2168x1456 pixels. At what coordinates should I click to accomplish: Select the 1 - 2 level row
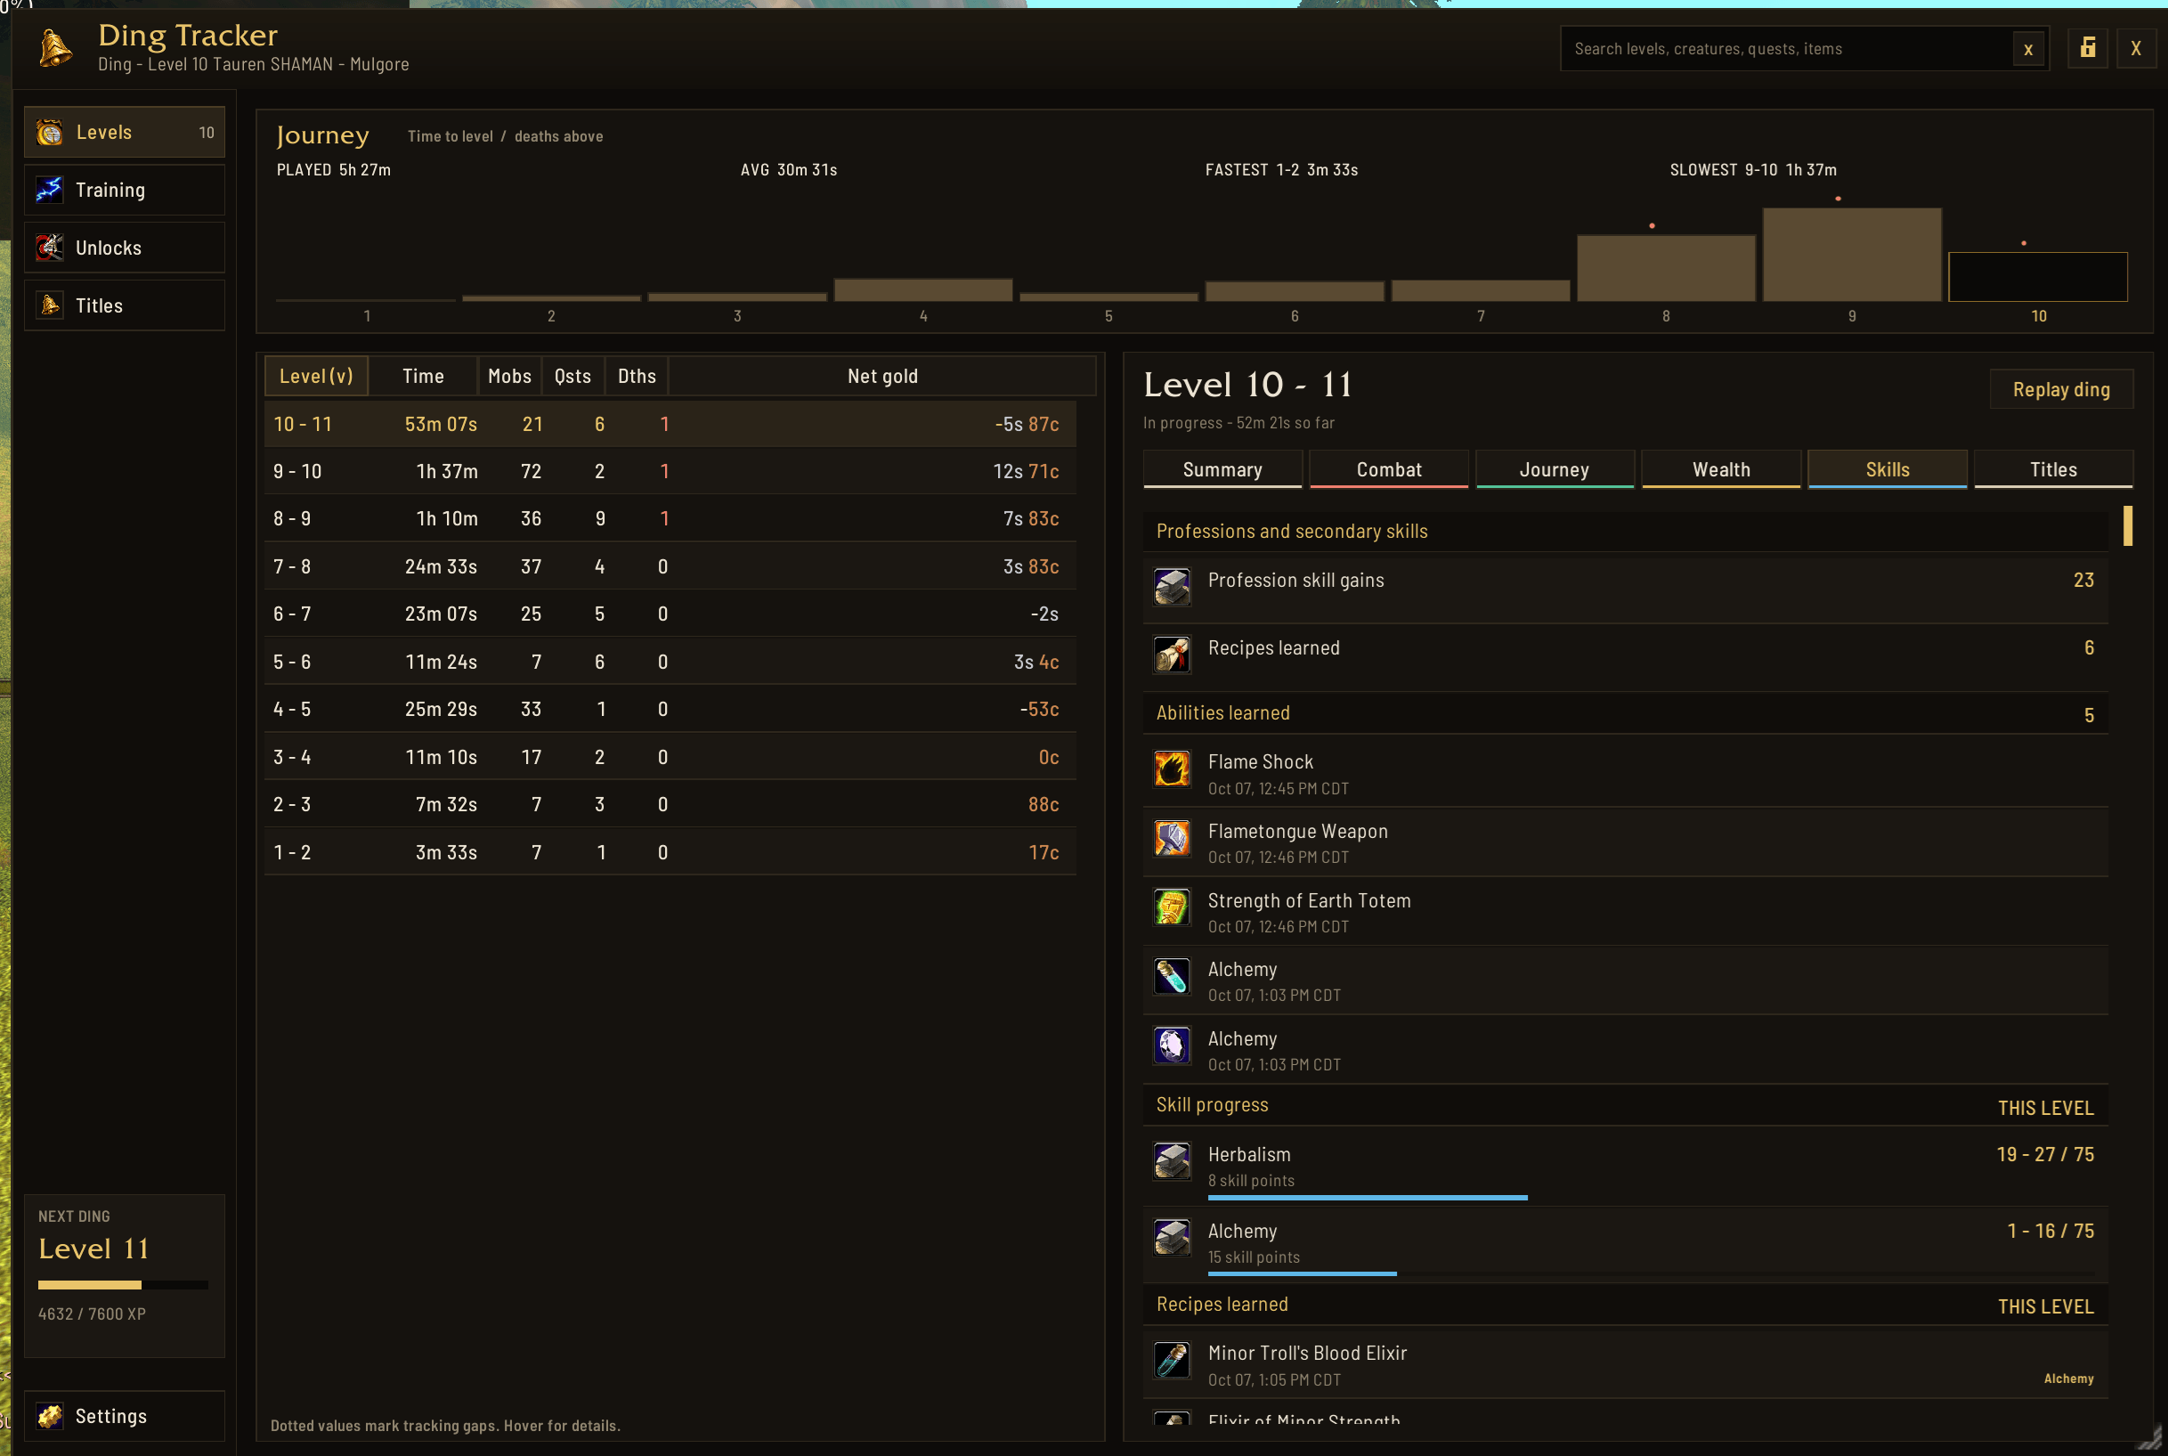coord(670,852)
